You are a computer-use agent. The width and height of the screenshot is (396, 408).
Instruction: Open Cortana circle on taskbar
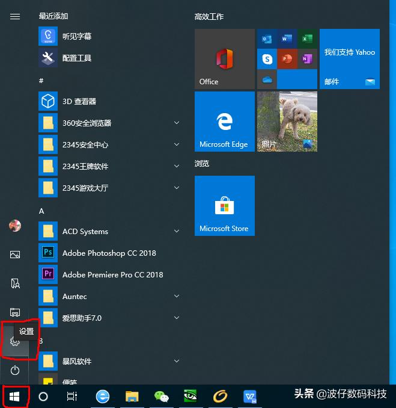(43, 397)
